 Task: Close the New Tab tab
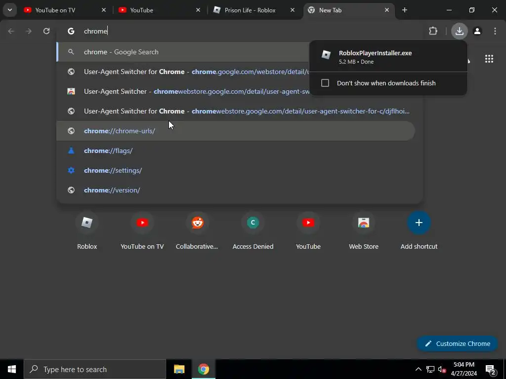[x=387, y=10]
